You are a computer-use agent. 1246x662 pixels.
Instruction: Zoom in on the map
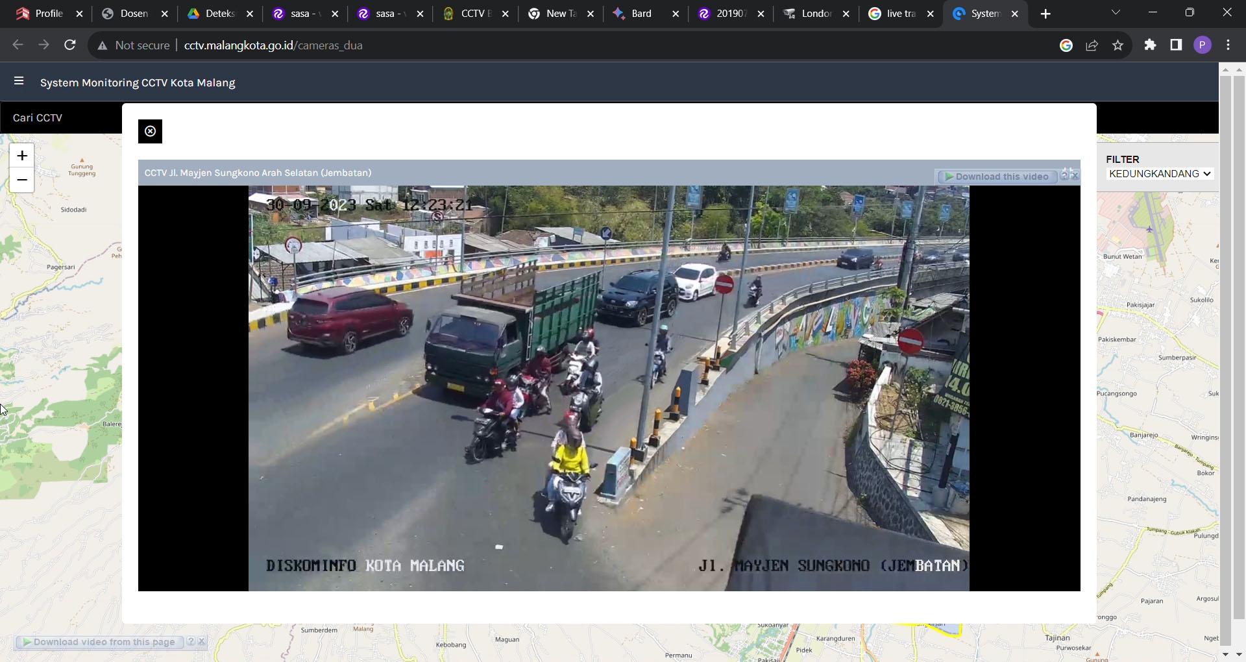[22, 156]
